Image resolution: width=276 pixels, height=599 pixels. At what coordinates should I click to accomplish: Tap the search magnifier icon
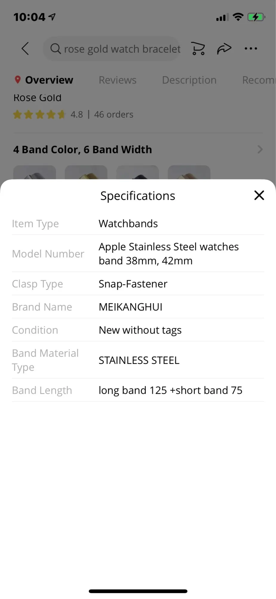(x=55, y=49)
